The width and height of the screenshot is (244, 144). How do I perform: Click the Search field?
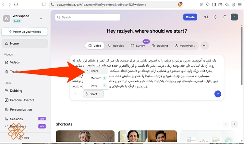pos(88,17)
